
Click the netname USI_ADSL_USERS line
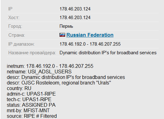[39, 72]
